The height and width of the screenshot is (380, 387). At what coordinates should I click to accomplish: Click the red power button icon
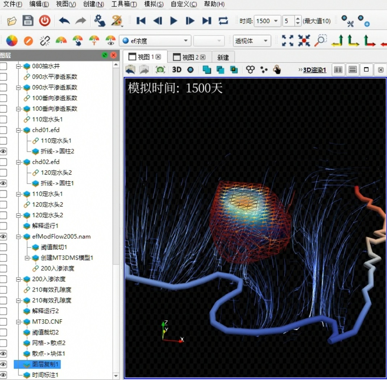pyautogui.click(x=45, y=21)
